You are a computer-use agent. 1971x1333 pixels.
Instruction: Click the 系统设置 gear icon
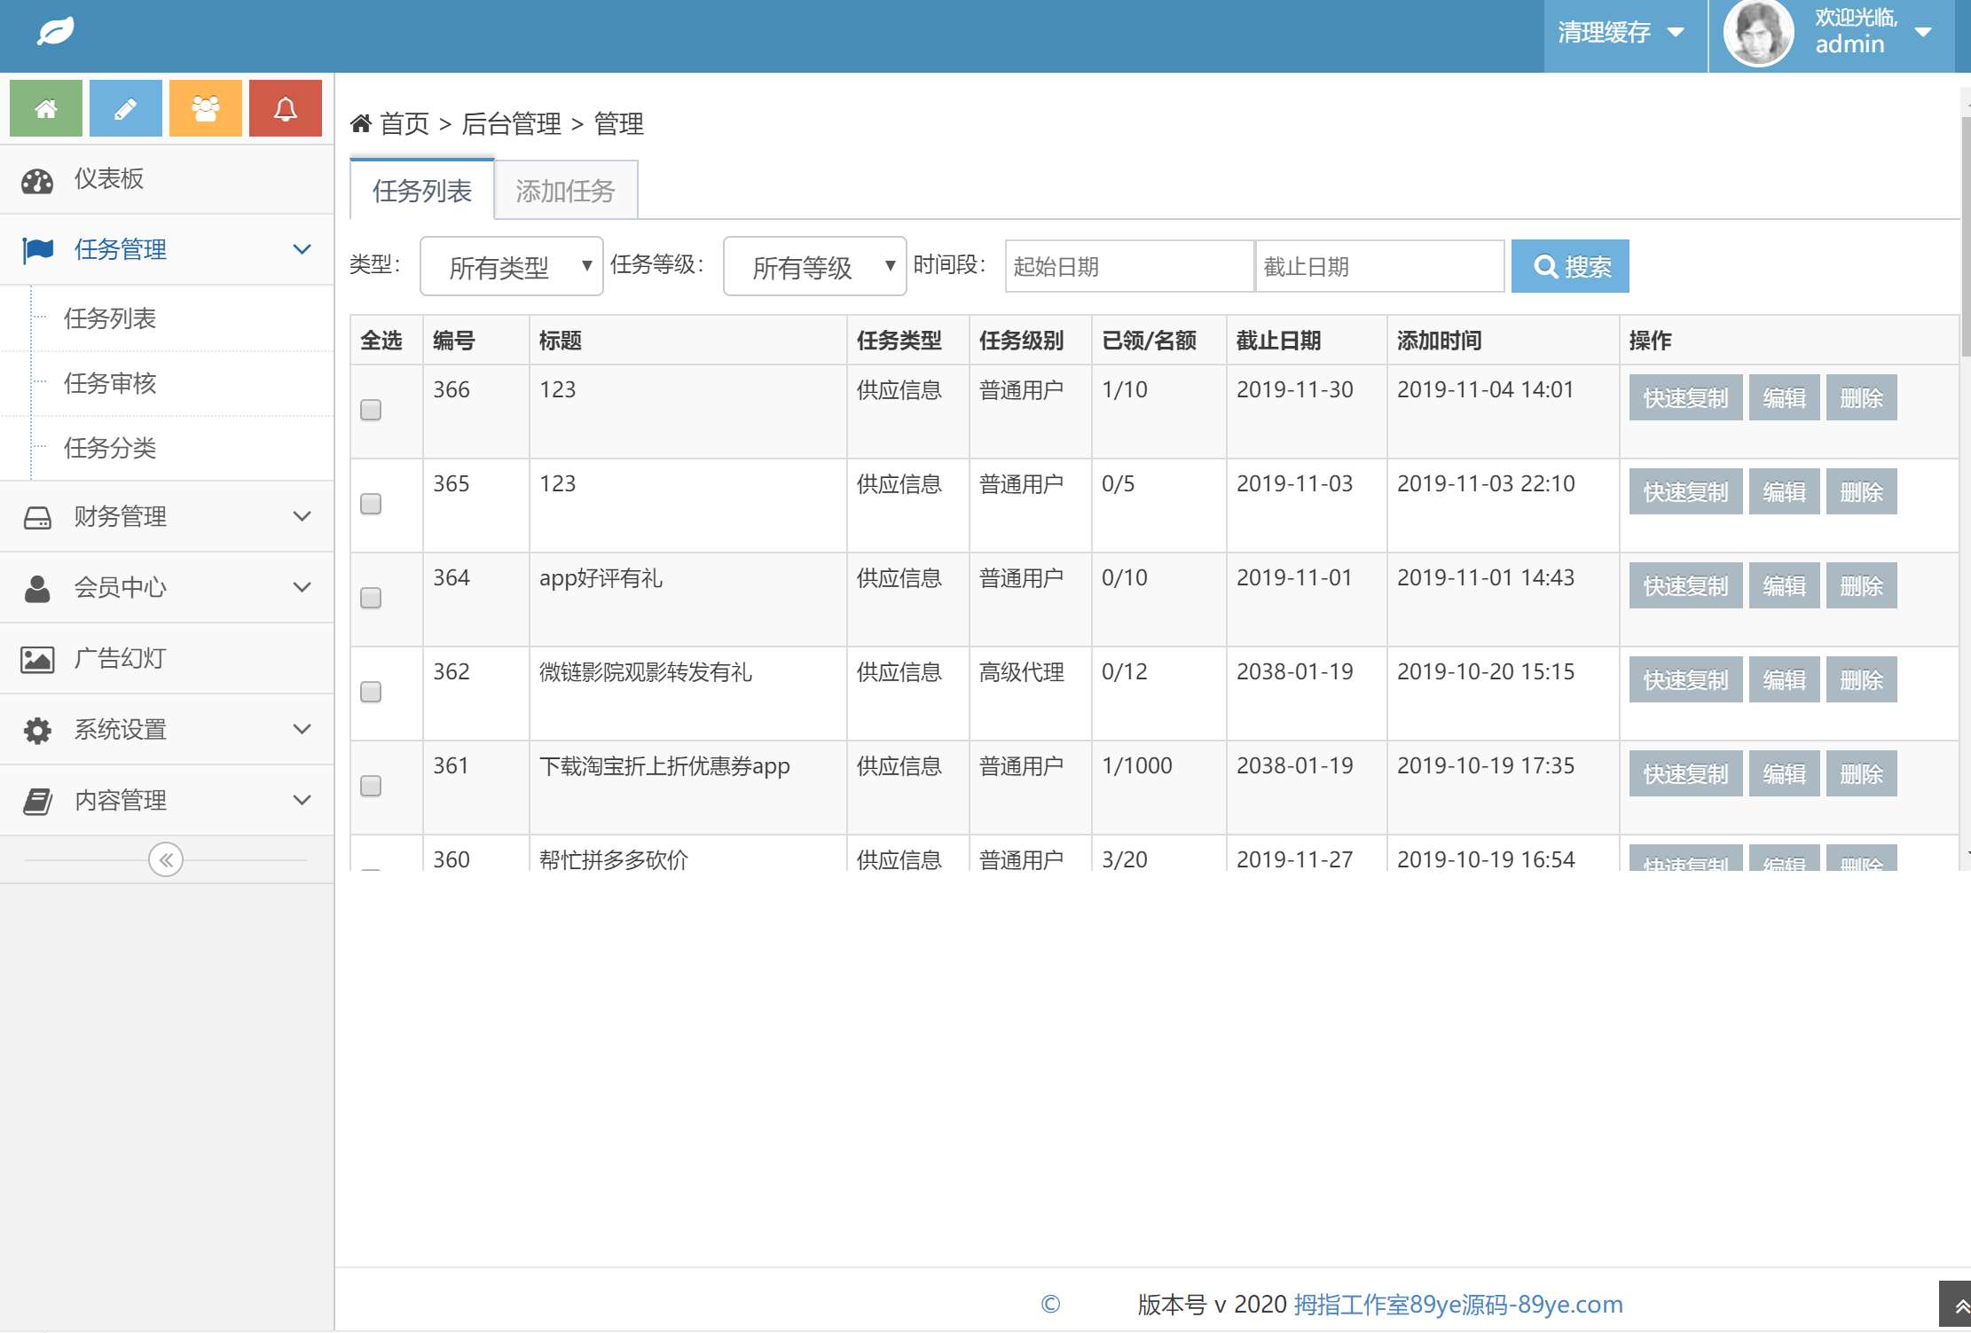[37, 730]
